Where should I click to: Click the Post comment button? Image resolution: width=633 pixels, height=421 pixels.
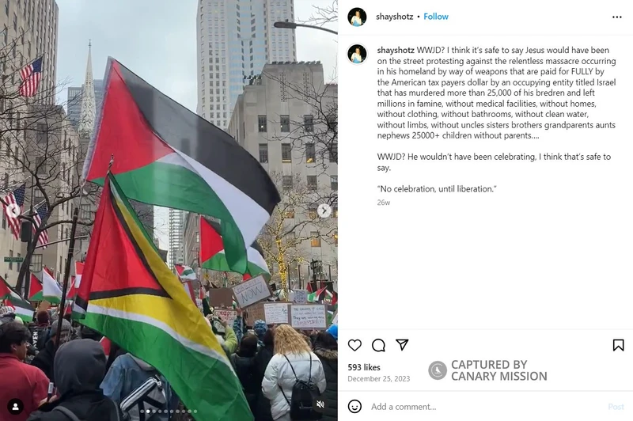616,407
